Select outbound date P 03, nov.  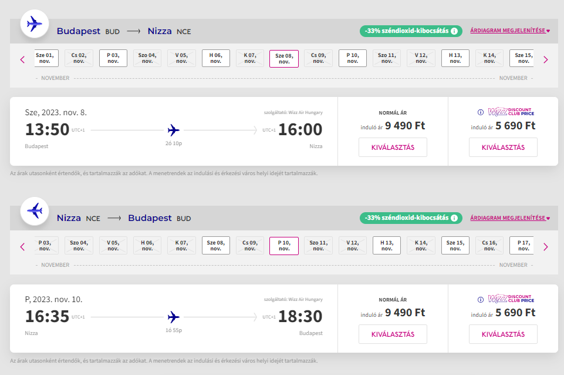point(113,58)
